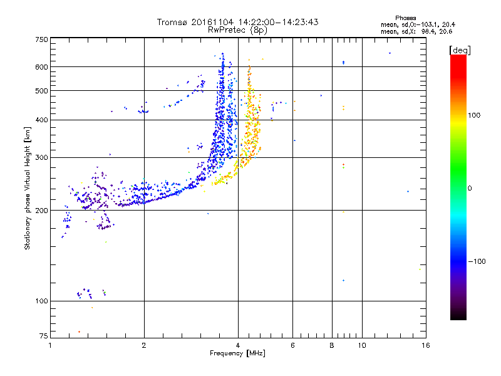Viewport: 501px width, 376px height.
Task: Click the "Phases" heading at top right
Action: click(x=405, y=18)
